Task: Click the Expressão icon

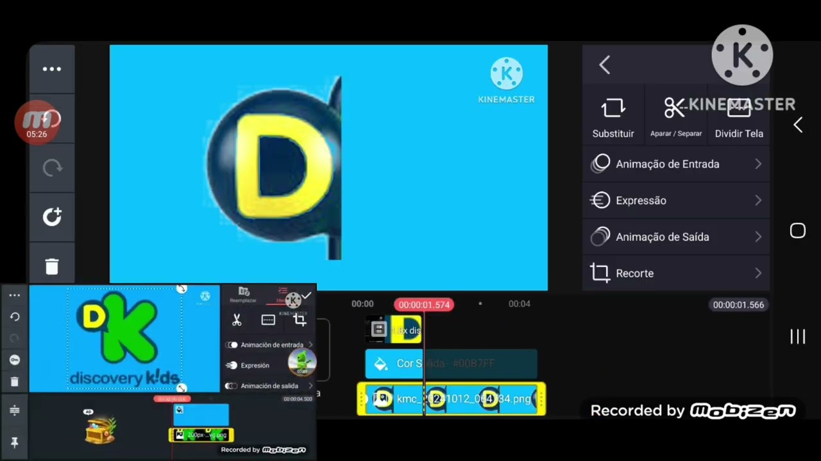Action: 600,200
